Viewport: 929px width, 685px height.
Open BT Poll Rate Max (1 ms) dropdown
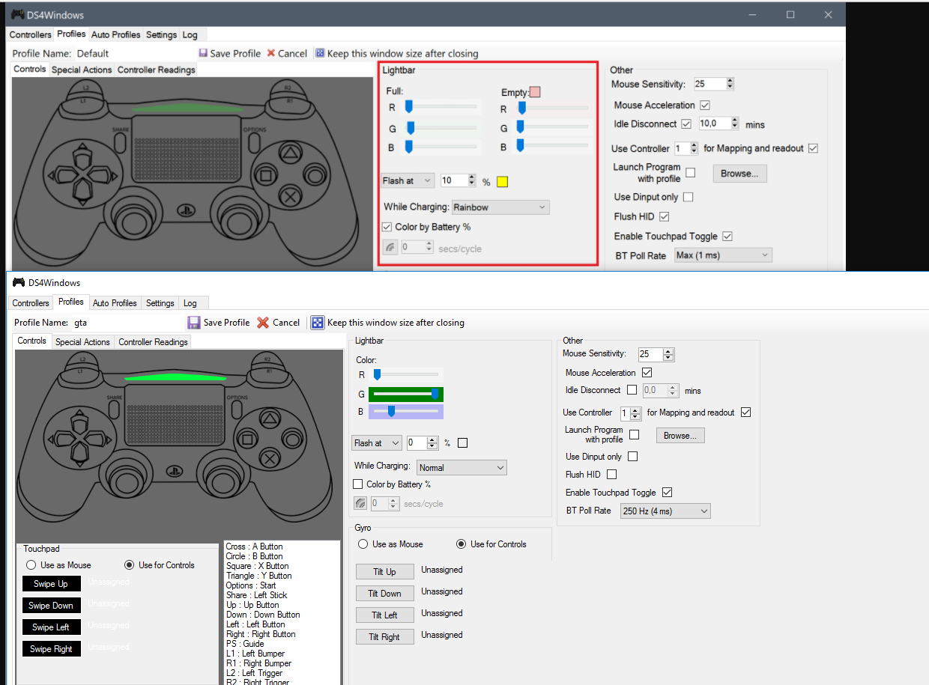click(722, 255)
